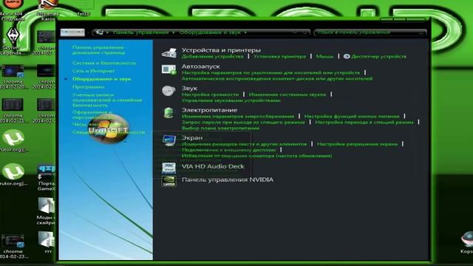
Task: Click Настройка разрешения экрана link
Action: coord(357,144)
